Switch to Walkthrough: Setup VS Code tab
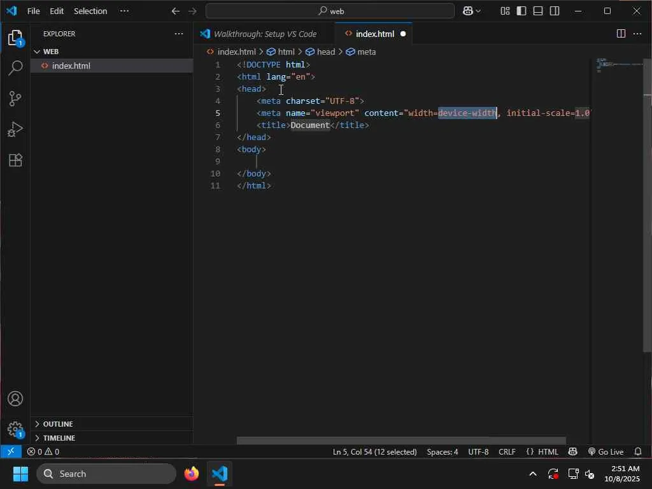This screenshot has width=652, height=489. click(x=264, y=34)
